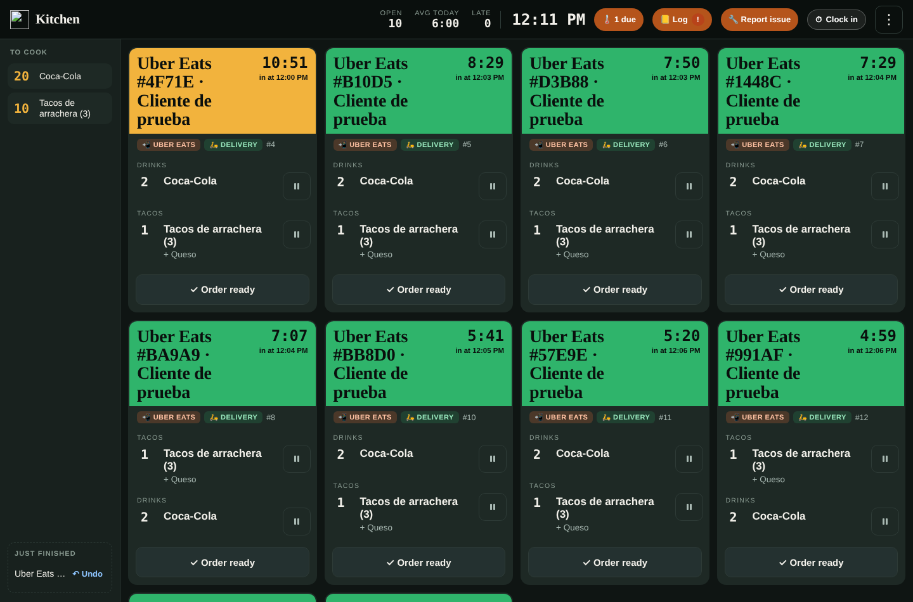913x602 pixels.
Task: Click the UBER EATS badge on ticket #10
Action: point(365,417)
